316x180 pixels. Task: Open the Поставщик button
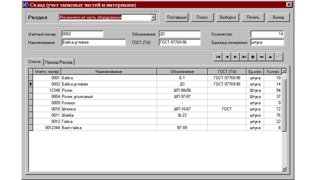point(177,18)
